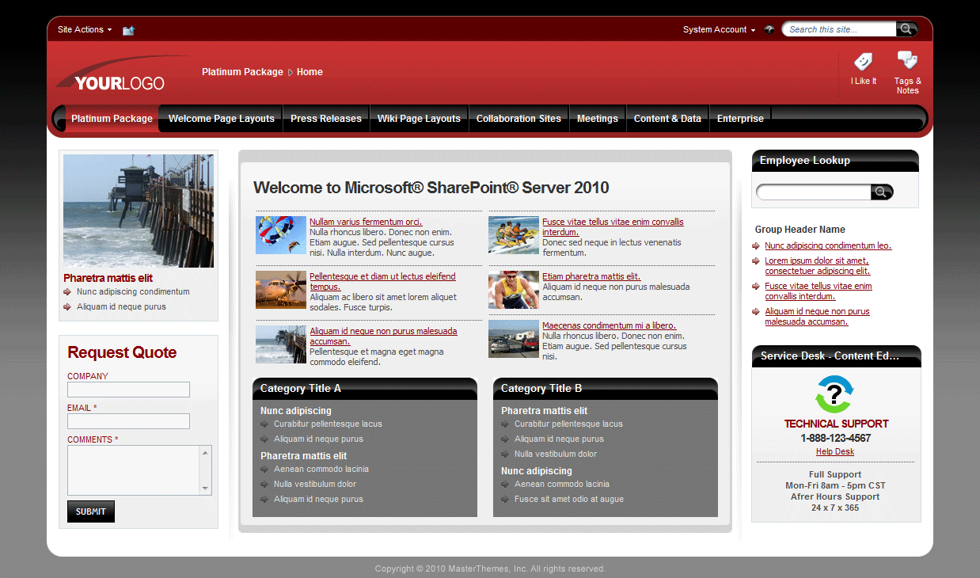Click the Comments textarea scrollbar arrow
The width and height of the screenshot is (980, 578).
(206, 453)
